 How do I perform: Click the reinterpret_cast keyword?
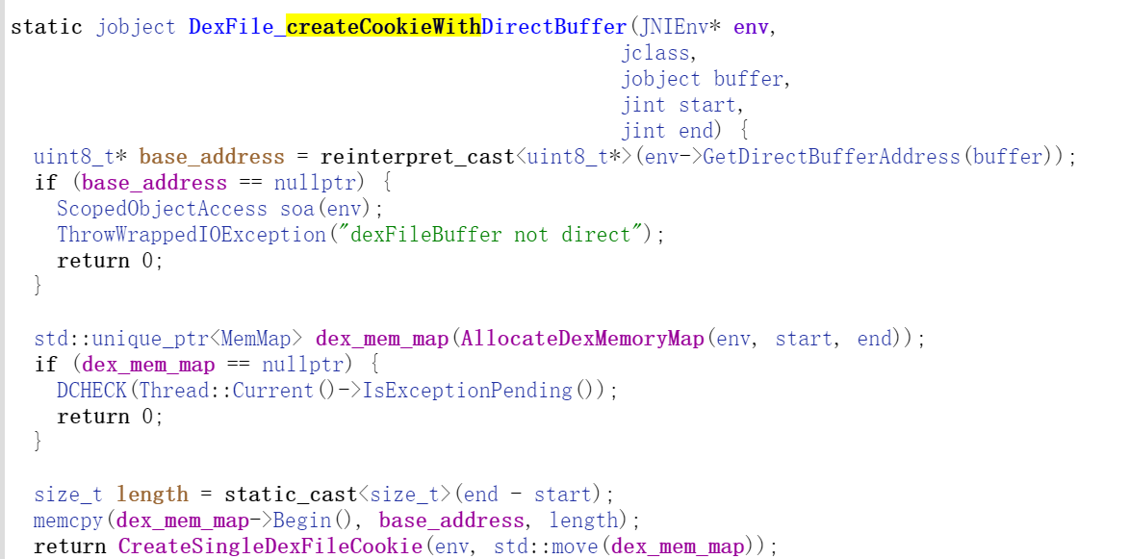(x=418, y=157)
